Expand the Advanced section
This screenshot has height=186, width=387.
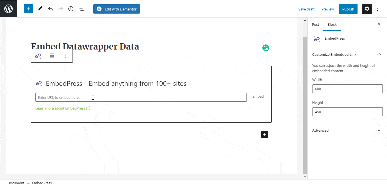click(347, 130)
